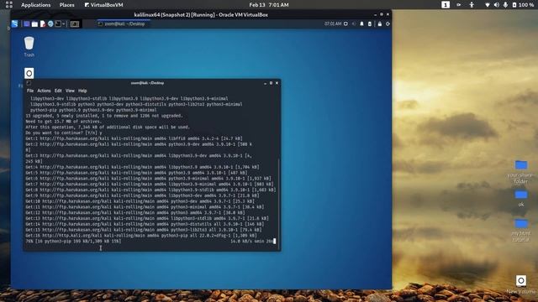Click the Show Desktop icon in Kali panel
538x302 pixels.
(x=26, y=23)
